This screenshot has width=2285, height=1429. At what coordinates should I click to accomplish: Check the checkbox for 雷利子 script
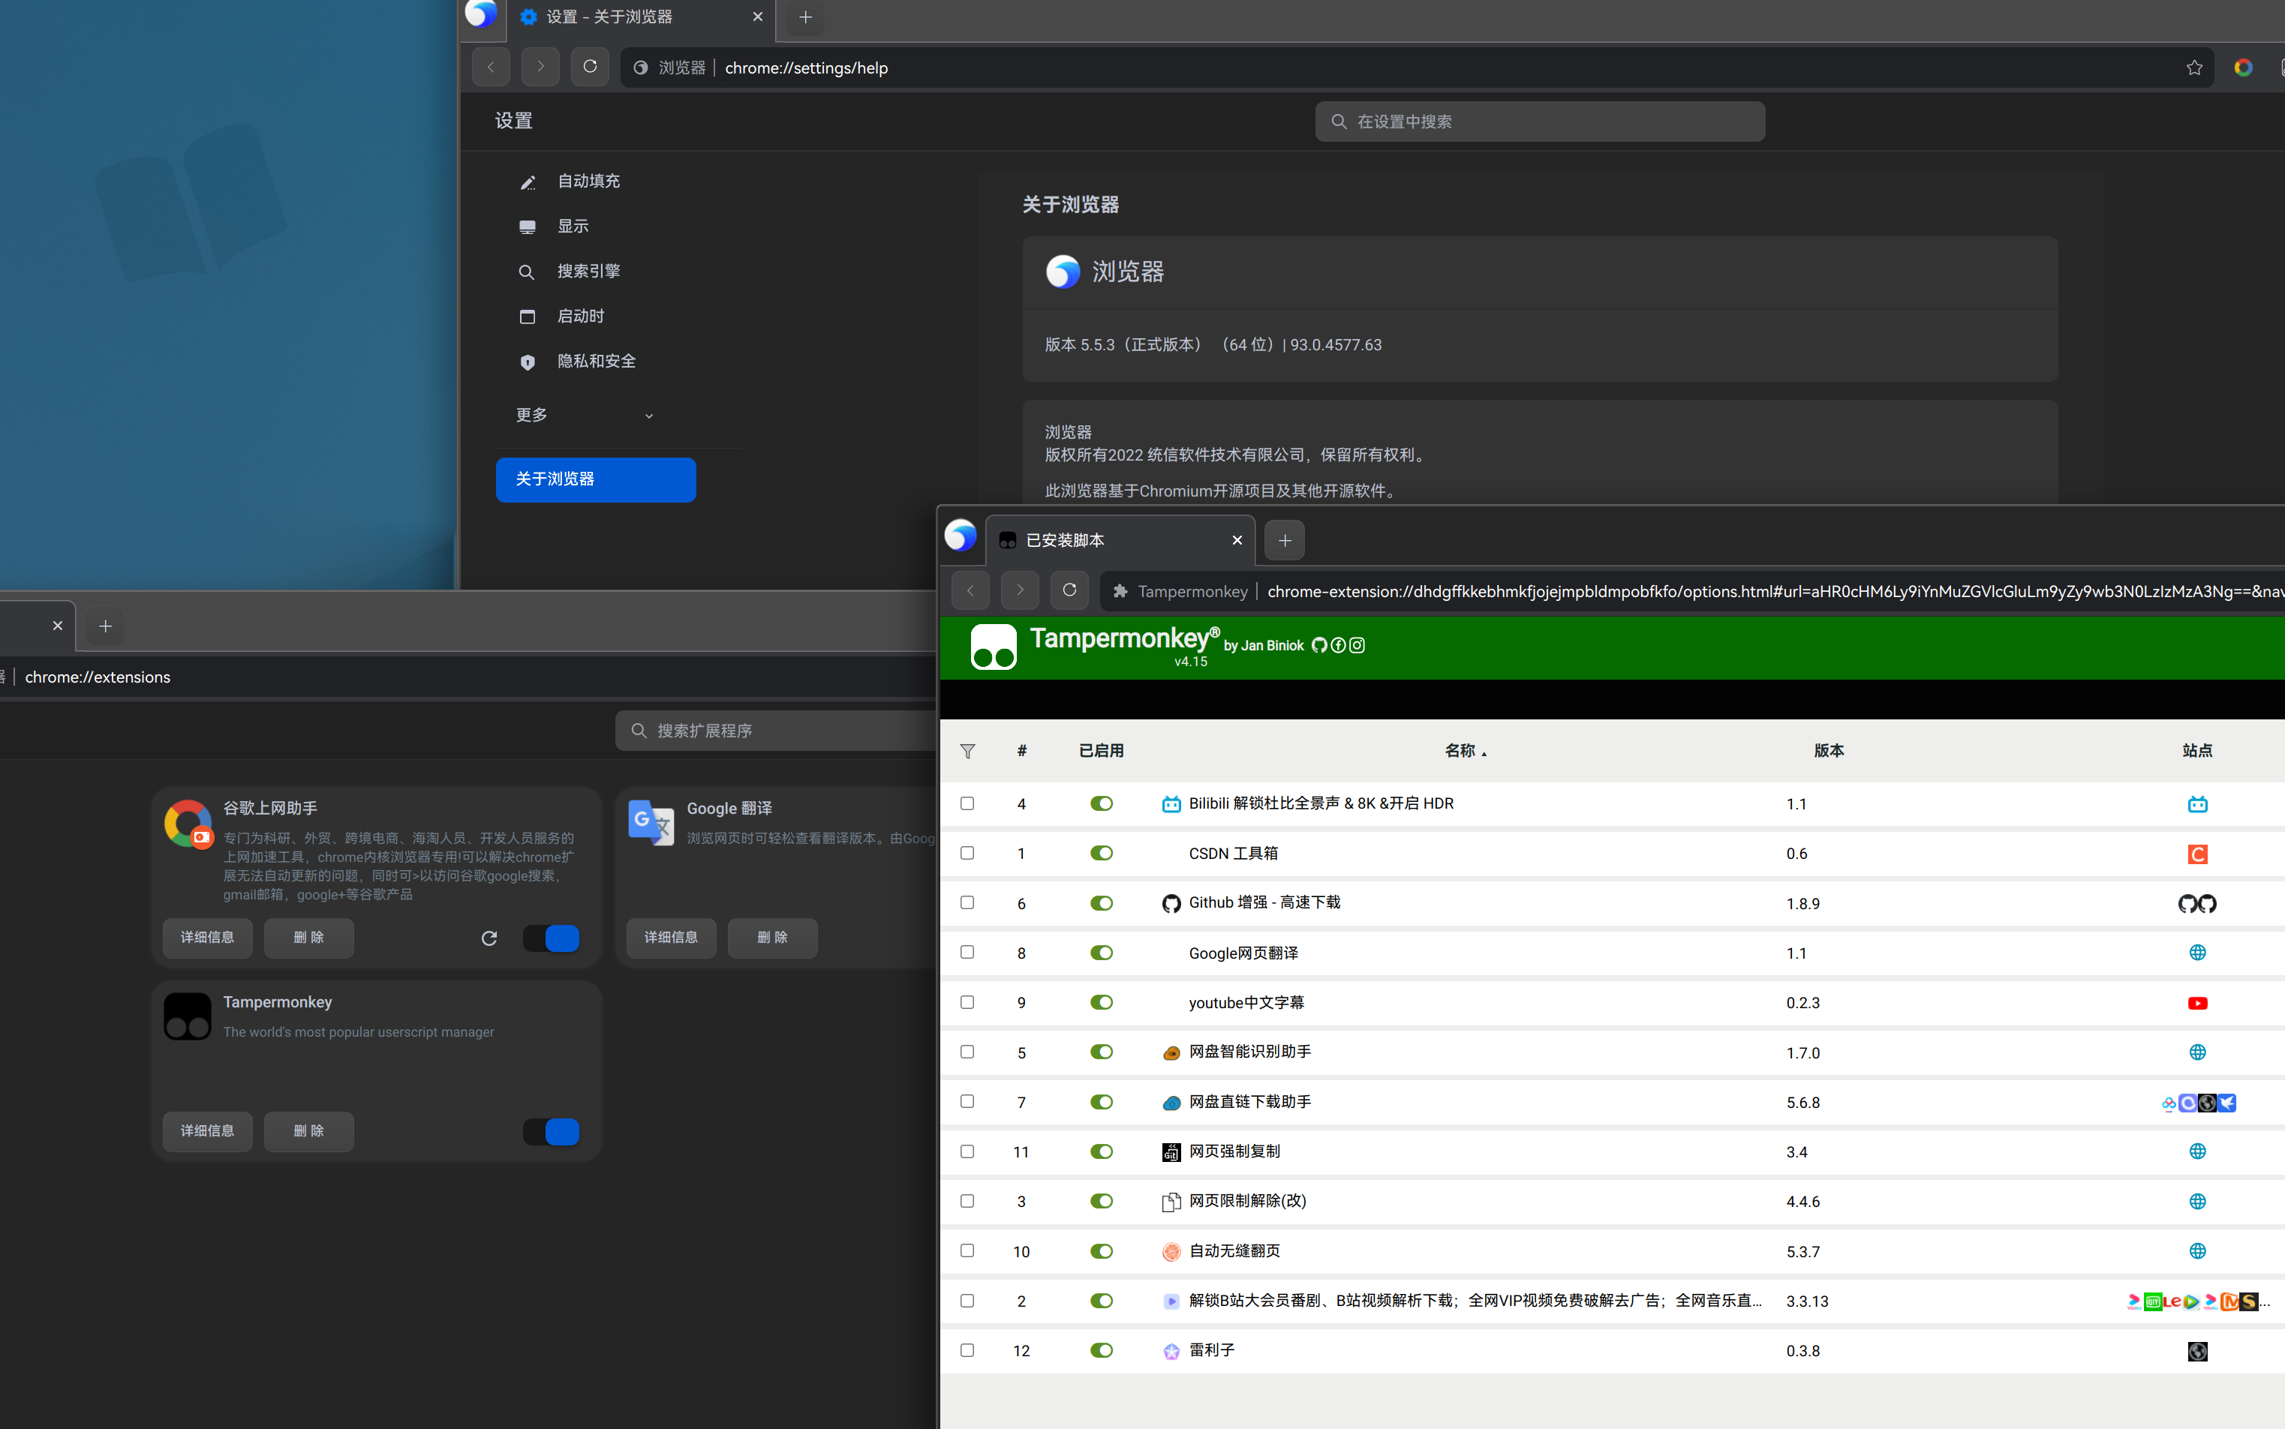point(967,1349)
